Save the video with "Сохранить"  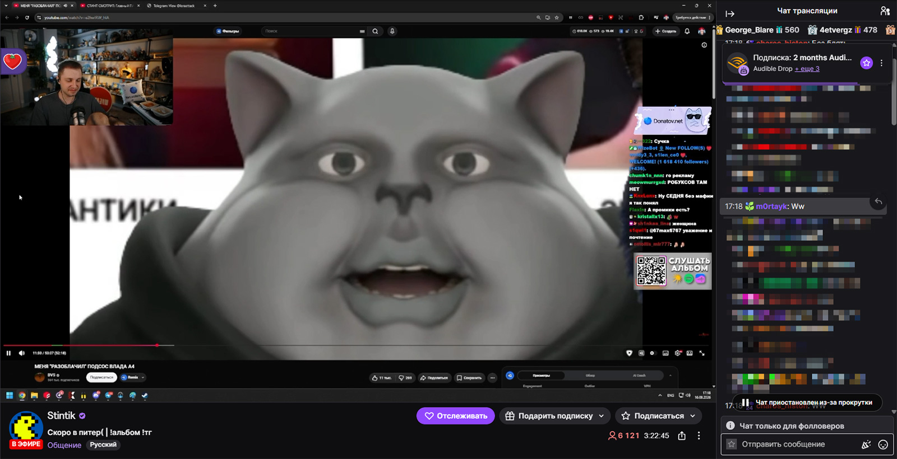469,378
